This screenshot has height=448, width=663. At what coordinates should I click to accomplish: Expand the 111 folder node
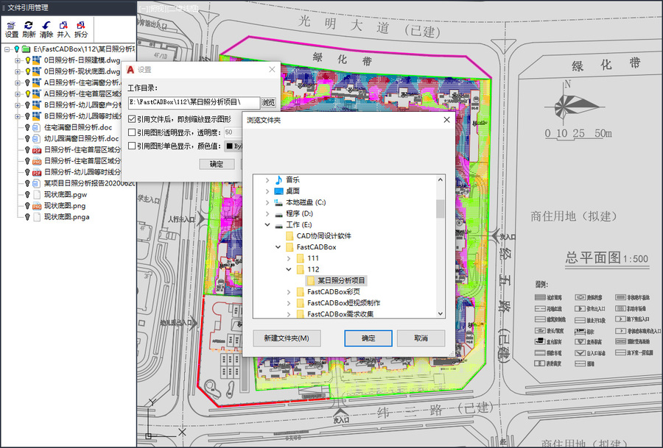(290, 258)
